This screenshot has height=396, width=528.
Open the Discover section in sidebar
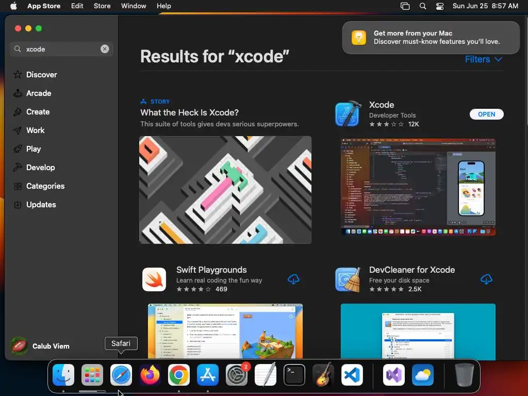[36, 74]
